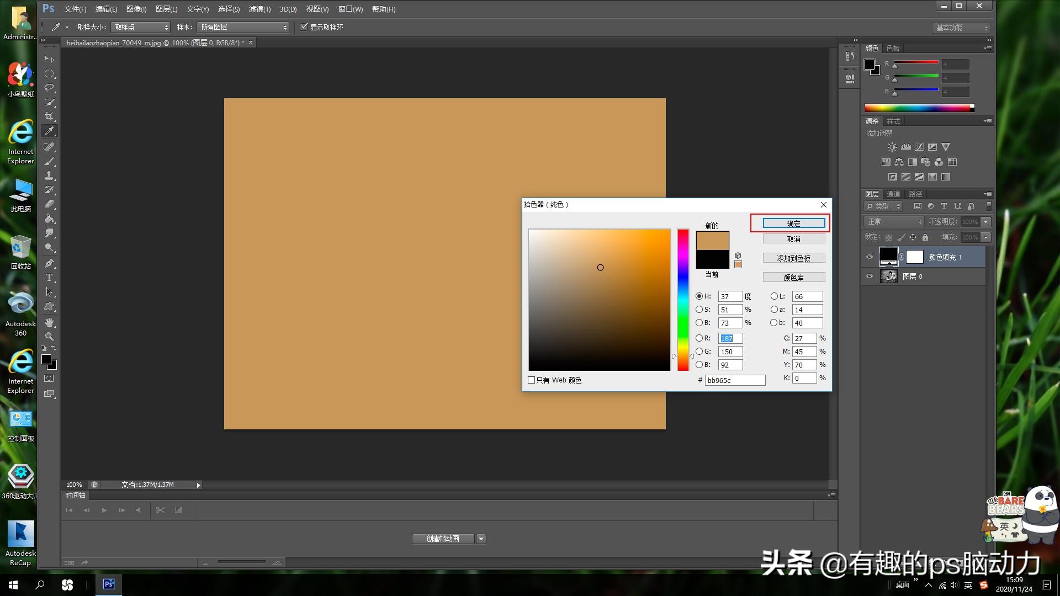Open the 滤镜(T) menu
The image size is (1060, 596).
click(x=259, y=9)
